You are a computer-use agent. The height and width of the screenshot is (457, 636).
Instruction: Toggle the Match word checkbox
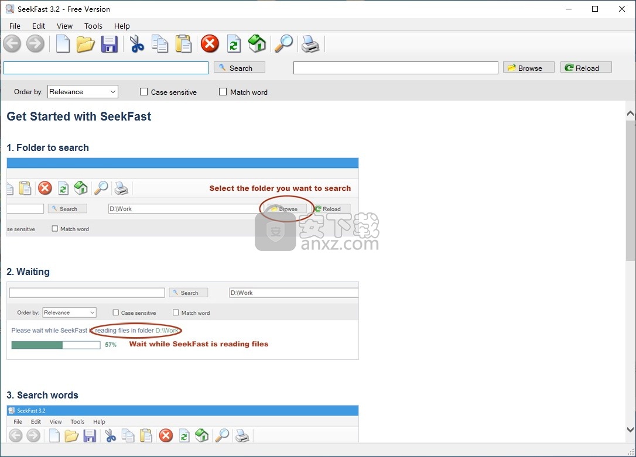tap(223, 92)
